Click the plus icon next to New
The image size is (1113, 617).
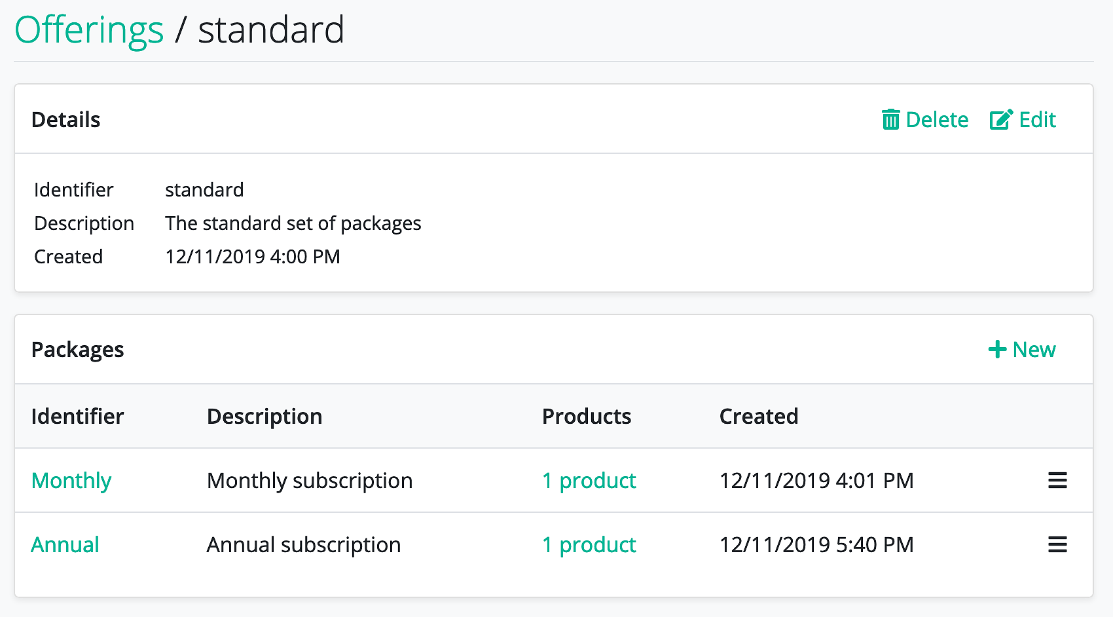click(x=997, y=349)
